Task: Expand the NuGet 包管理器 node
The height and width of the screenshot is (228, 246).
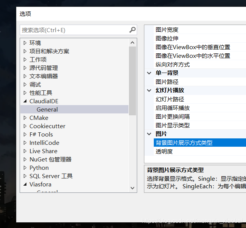Action: (25, 160)
